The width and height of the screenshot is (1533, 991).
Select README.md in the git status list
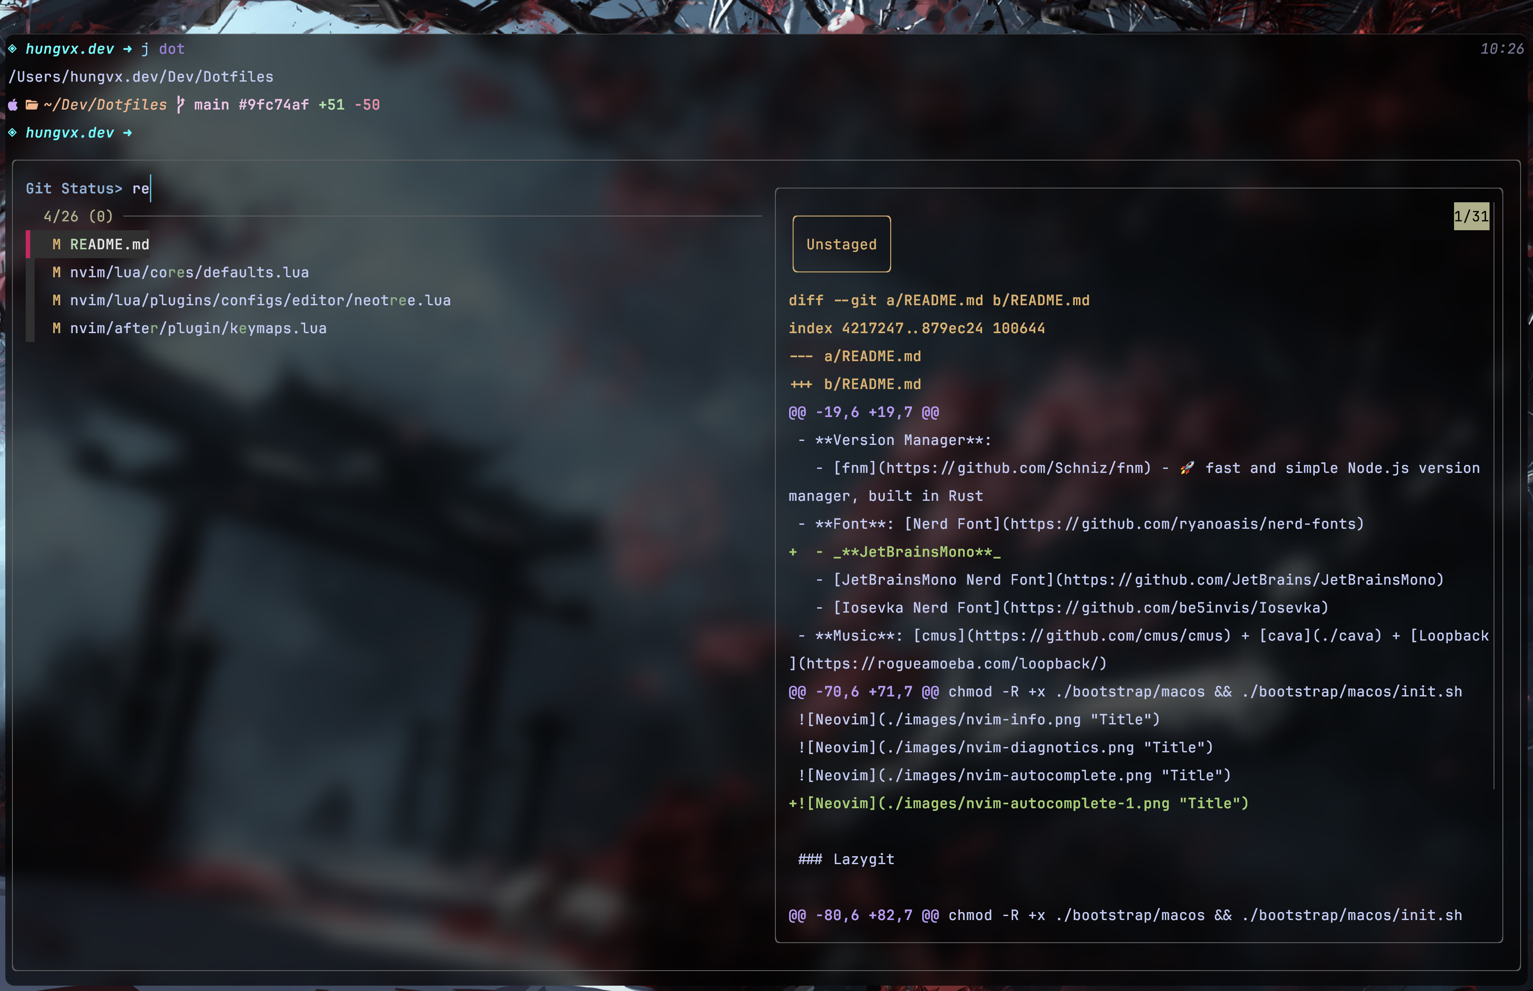[x=110, y=244]
